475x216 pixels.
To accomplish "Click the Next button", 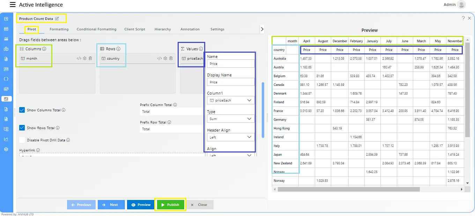I will (x=111, y=205).
